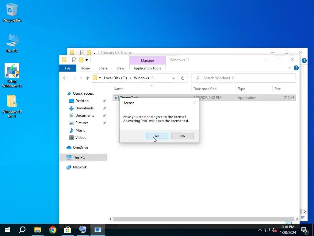
Task: Select the Manage contextual tab
Action: point(147,61)
